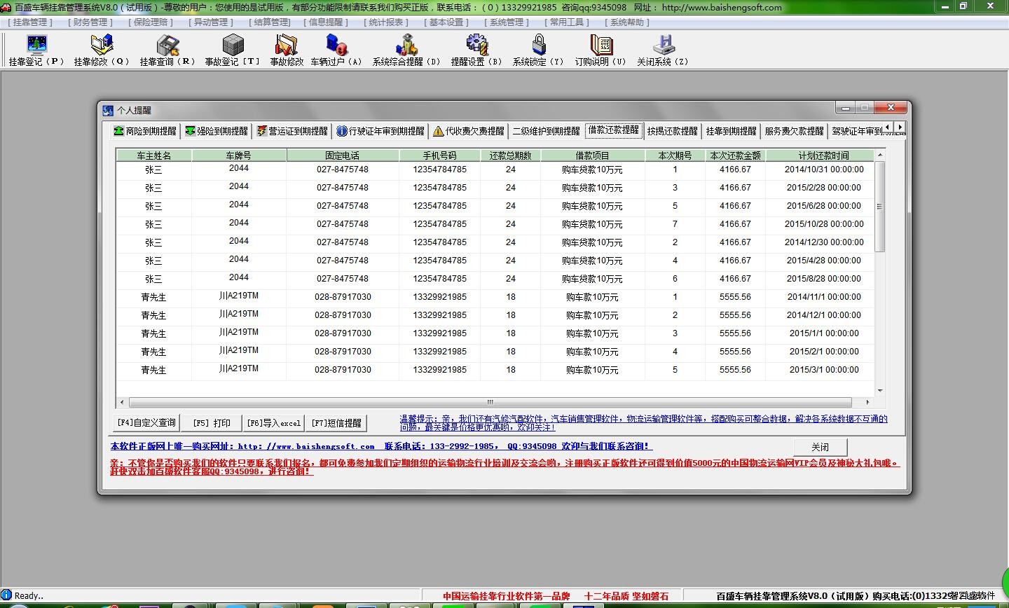1009x608 pixels.
Task: Open 常用工具 menu
Action: 567,22
